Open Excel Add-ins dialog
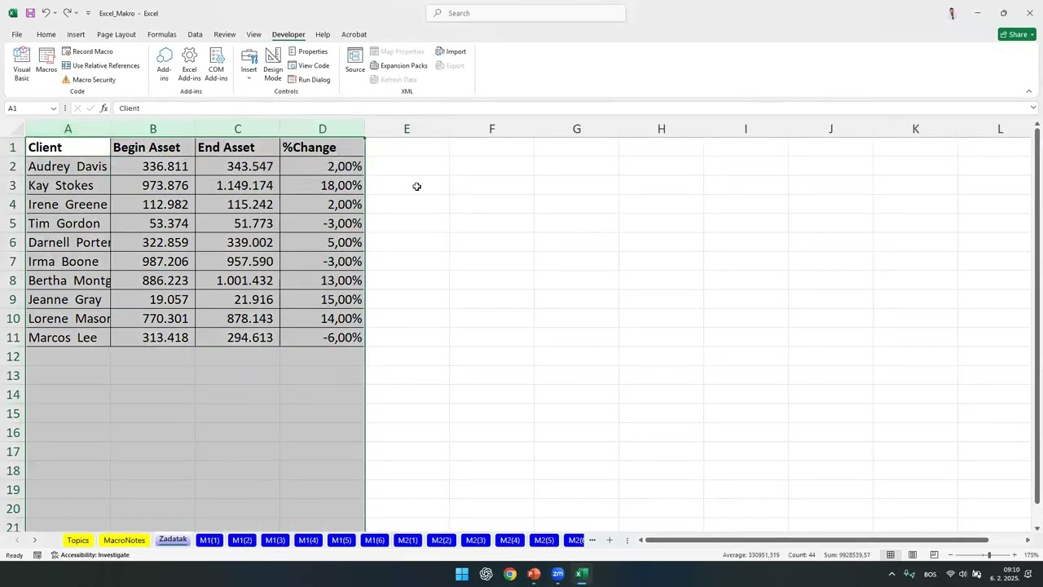 tap(190, 64)
